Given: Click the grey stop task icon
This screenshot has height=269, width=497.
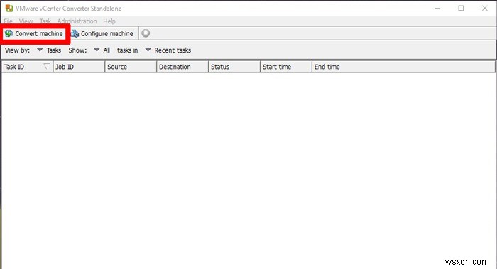Looking at the screenshot, I should click(x=146, y=33).
